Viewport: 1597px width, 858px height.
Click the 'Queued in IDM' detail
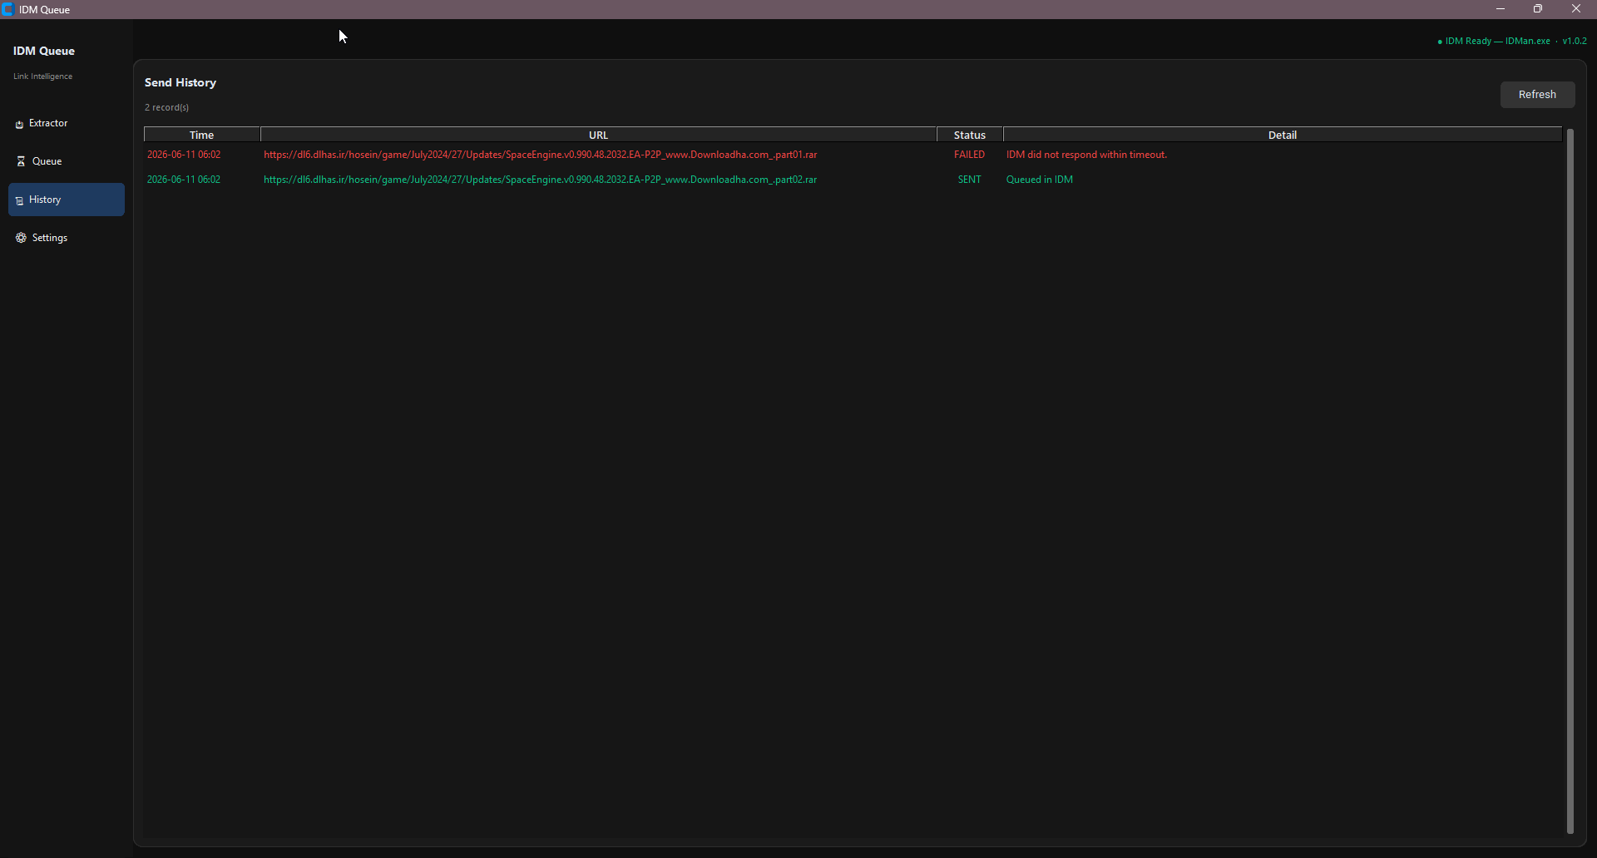coord(1040,180)
